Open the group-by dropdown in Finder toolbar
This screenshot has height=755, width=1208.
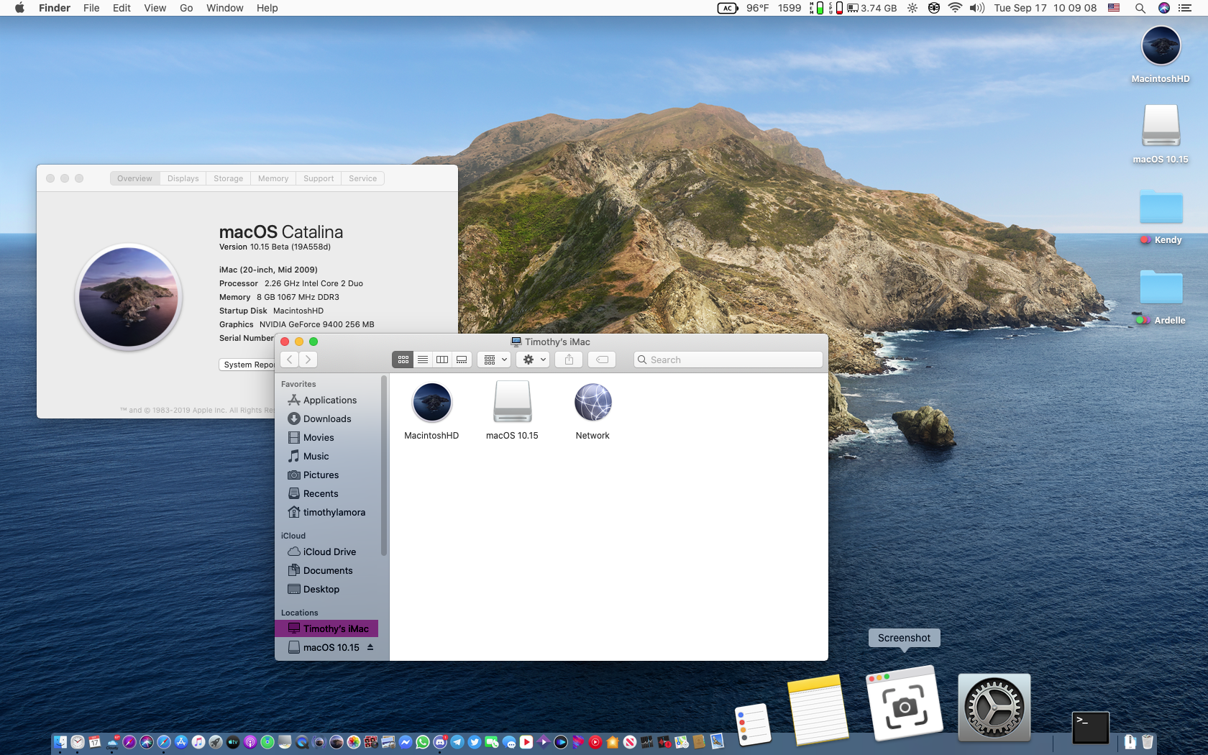point(495,360)
